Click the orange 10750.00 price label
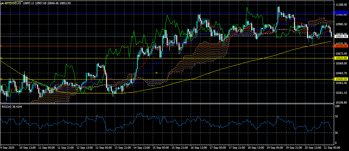The width and height of the screenshot is (349, 151). pyautogui.click(x=341, y=46)
